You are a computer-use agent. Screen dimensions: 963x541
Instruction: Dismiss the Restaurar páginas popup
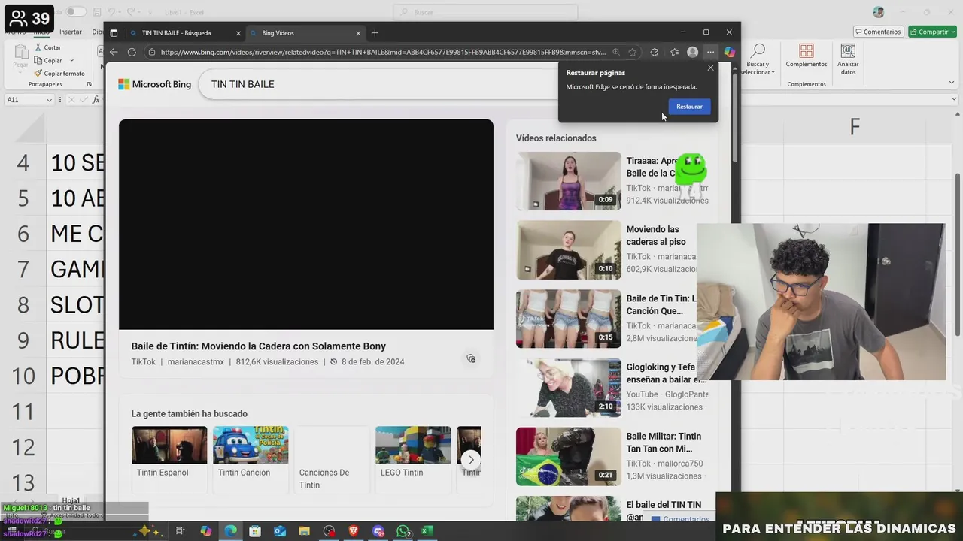(710, 68)
